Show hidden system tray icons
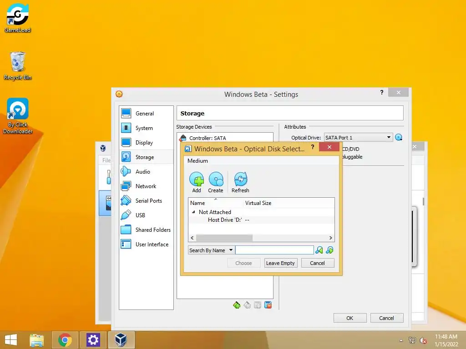 pyautogui.click(x=401, y=340)
